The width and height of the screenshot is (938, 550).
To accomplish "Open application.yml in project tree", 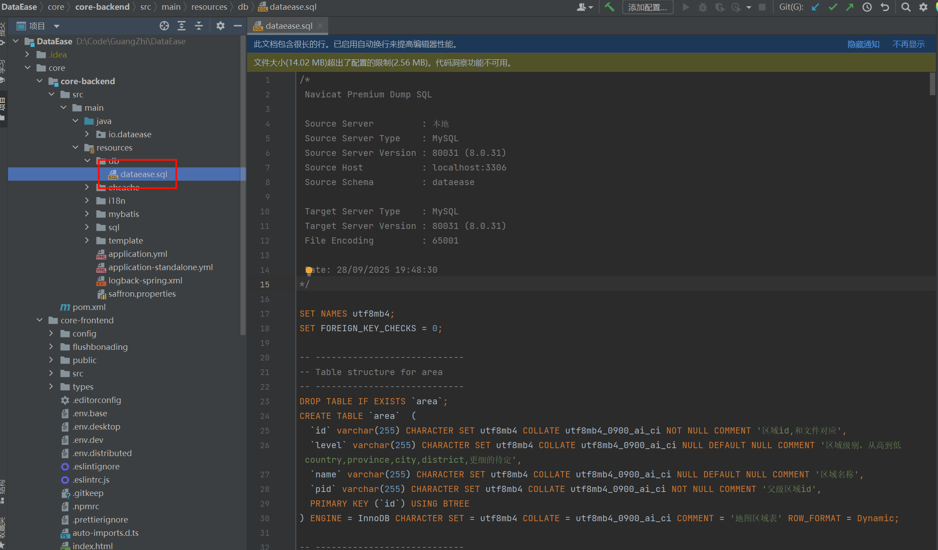I will click(138, 254).
